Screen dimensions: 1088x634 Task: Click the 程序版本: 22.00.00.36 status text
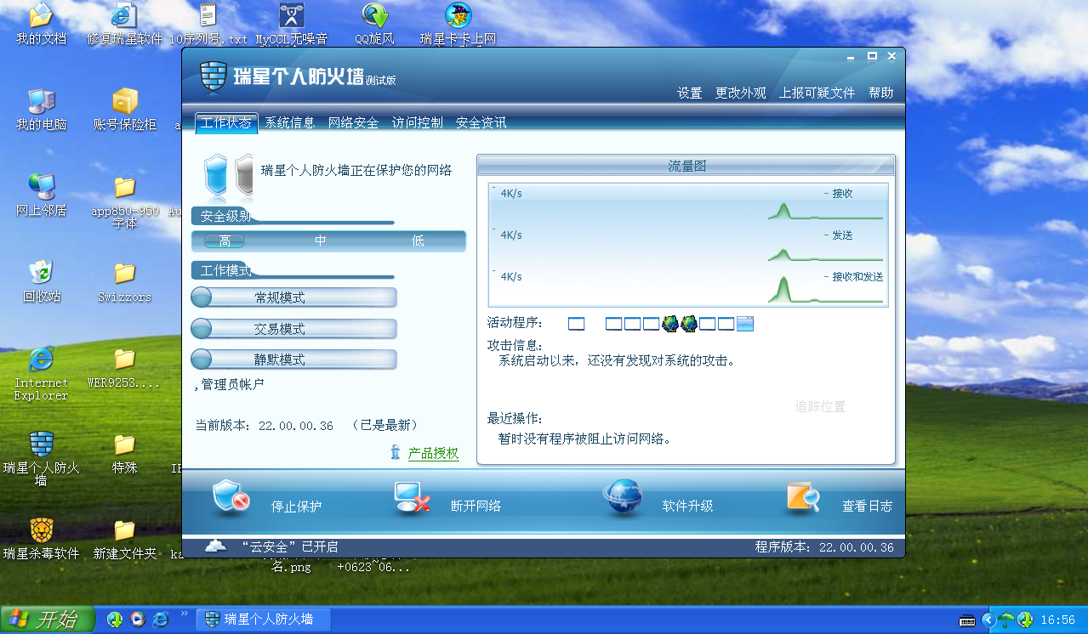[x=824, y=547]
